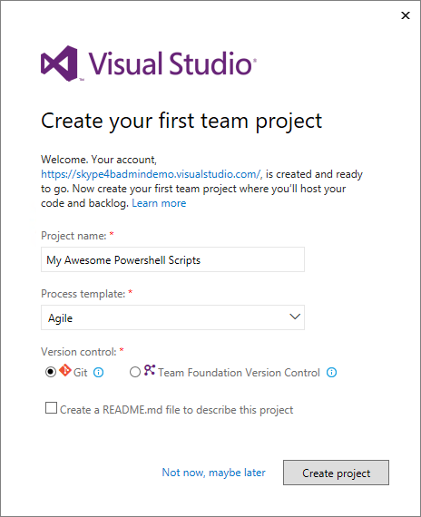
Task: Click the Git label text
Action: 80,373
